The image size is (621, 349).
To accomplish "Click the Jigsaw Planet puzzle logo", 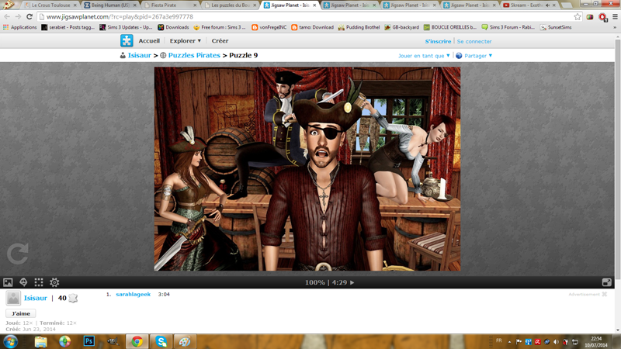I will 127,41.
